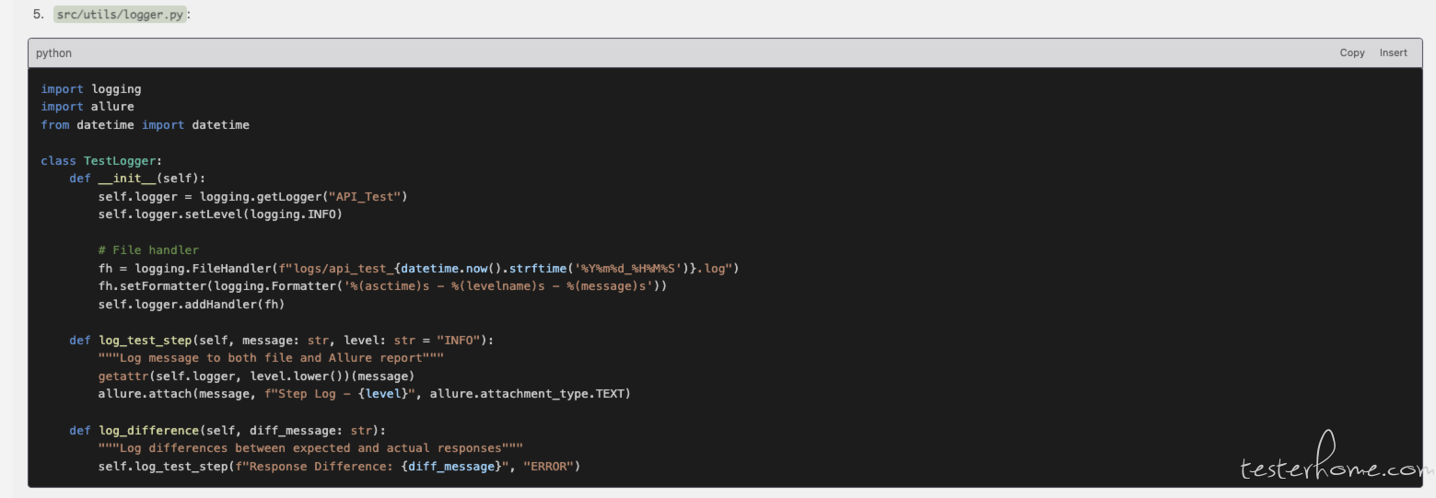This screenshot has width=1436, height=498.
Task: Click the python language label
Action: [53, 53]
